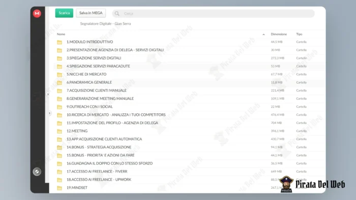Expand the lower sidebar chevron arrow
The height and width of the screenshot is (200, 356).
(x=49, y=113)
